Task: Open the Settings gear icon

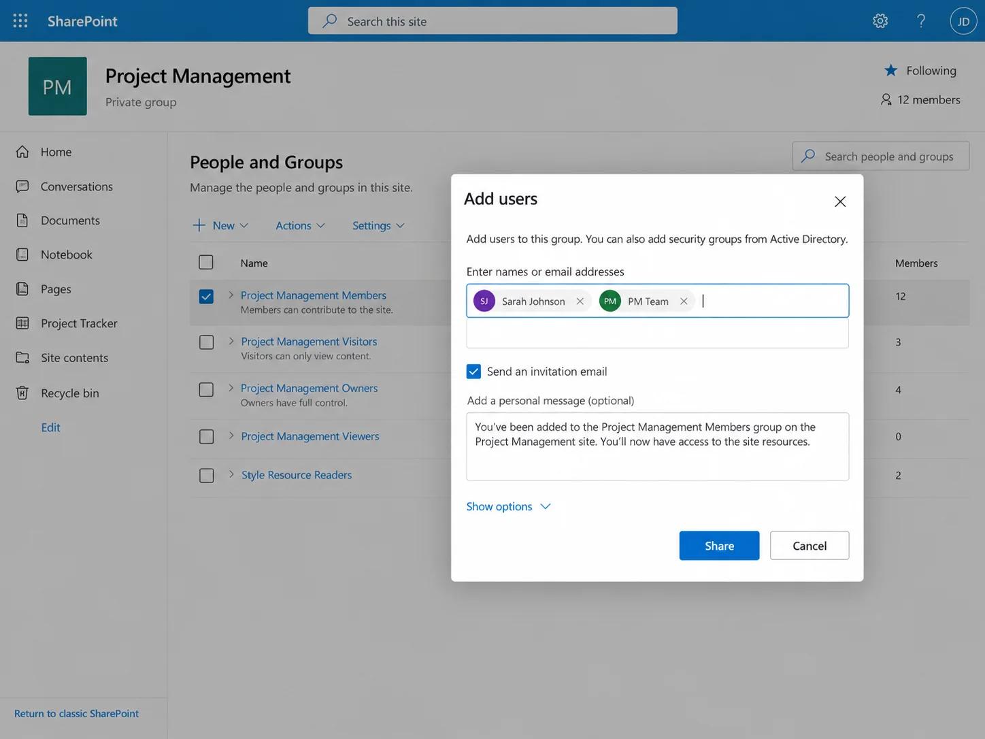Action: pos(880,20)
